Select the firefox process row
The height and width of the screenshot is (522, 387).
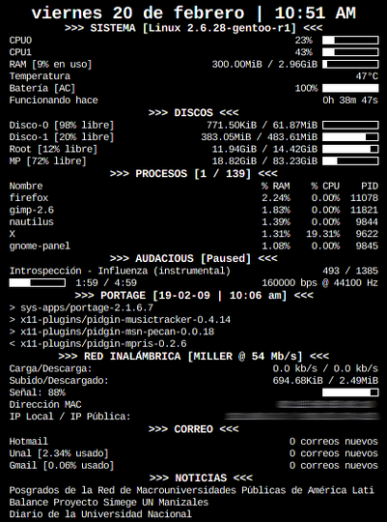click(x=193, y=198)
